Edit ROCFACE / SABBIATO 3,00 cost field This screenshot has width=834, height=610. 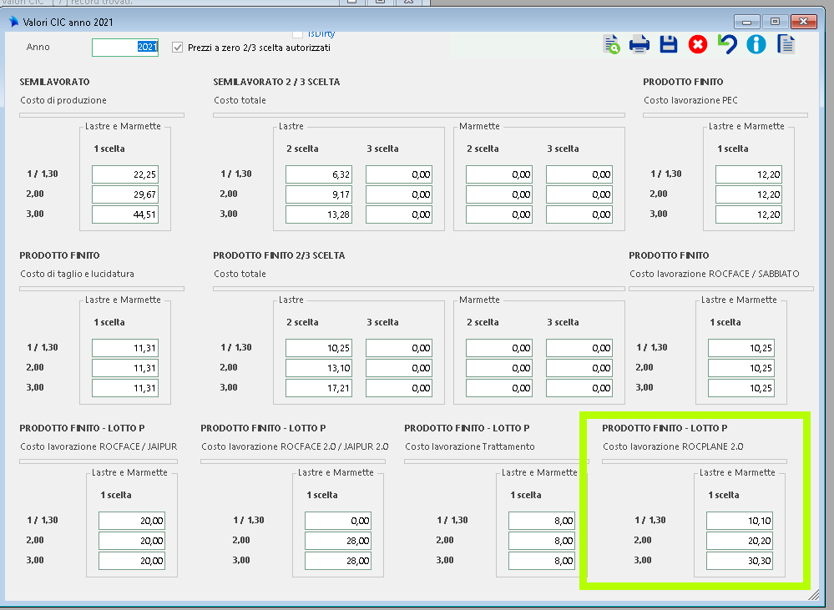(x=741, y=388)
